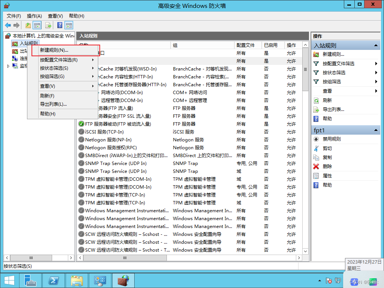Open PowerShell from the taskbar

(53, 280)
